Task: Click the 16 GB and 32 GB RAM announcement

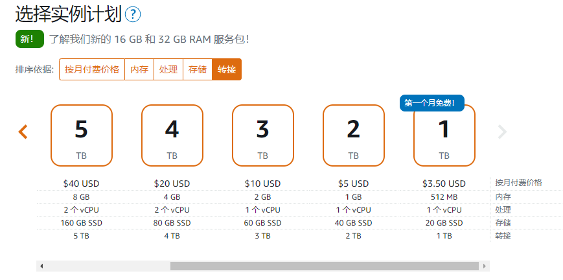Action: point(149,39)
